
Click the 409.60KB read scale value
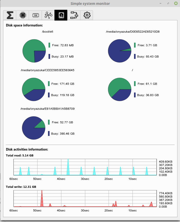[166, 162]
